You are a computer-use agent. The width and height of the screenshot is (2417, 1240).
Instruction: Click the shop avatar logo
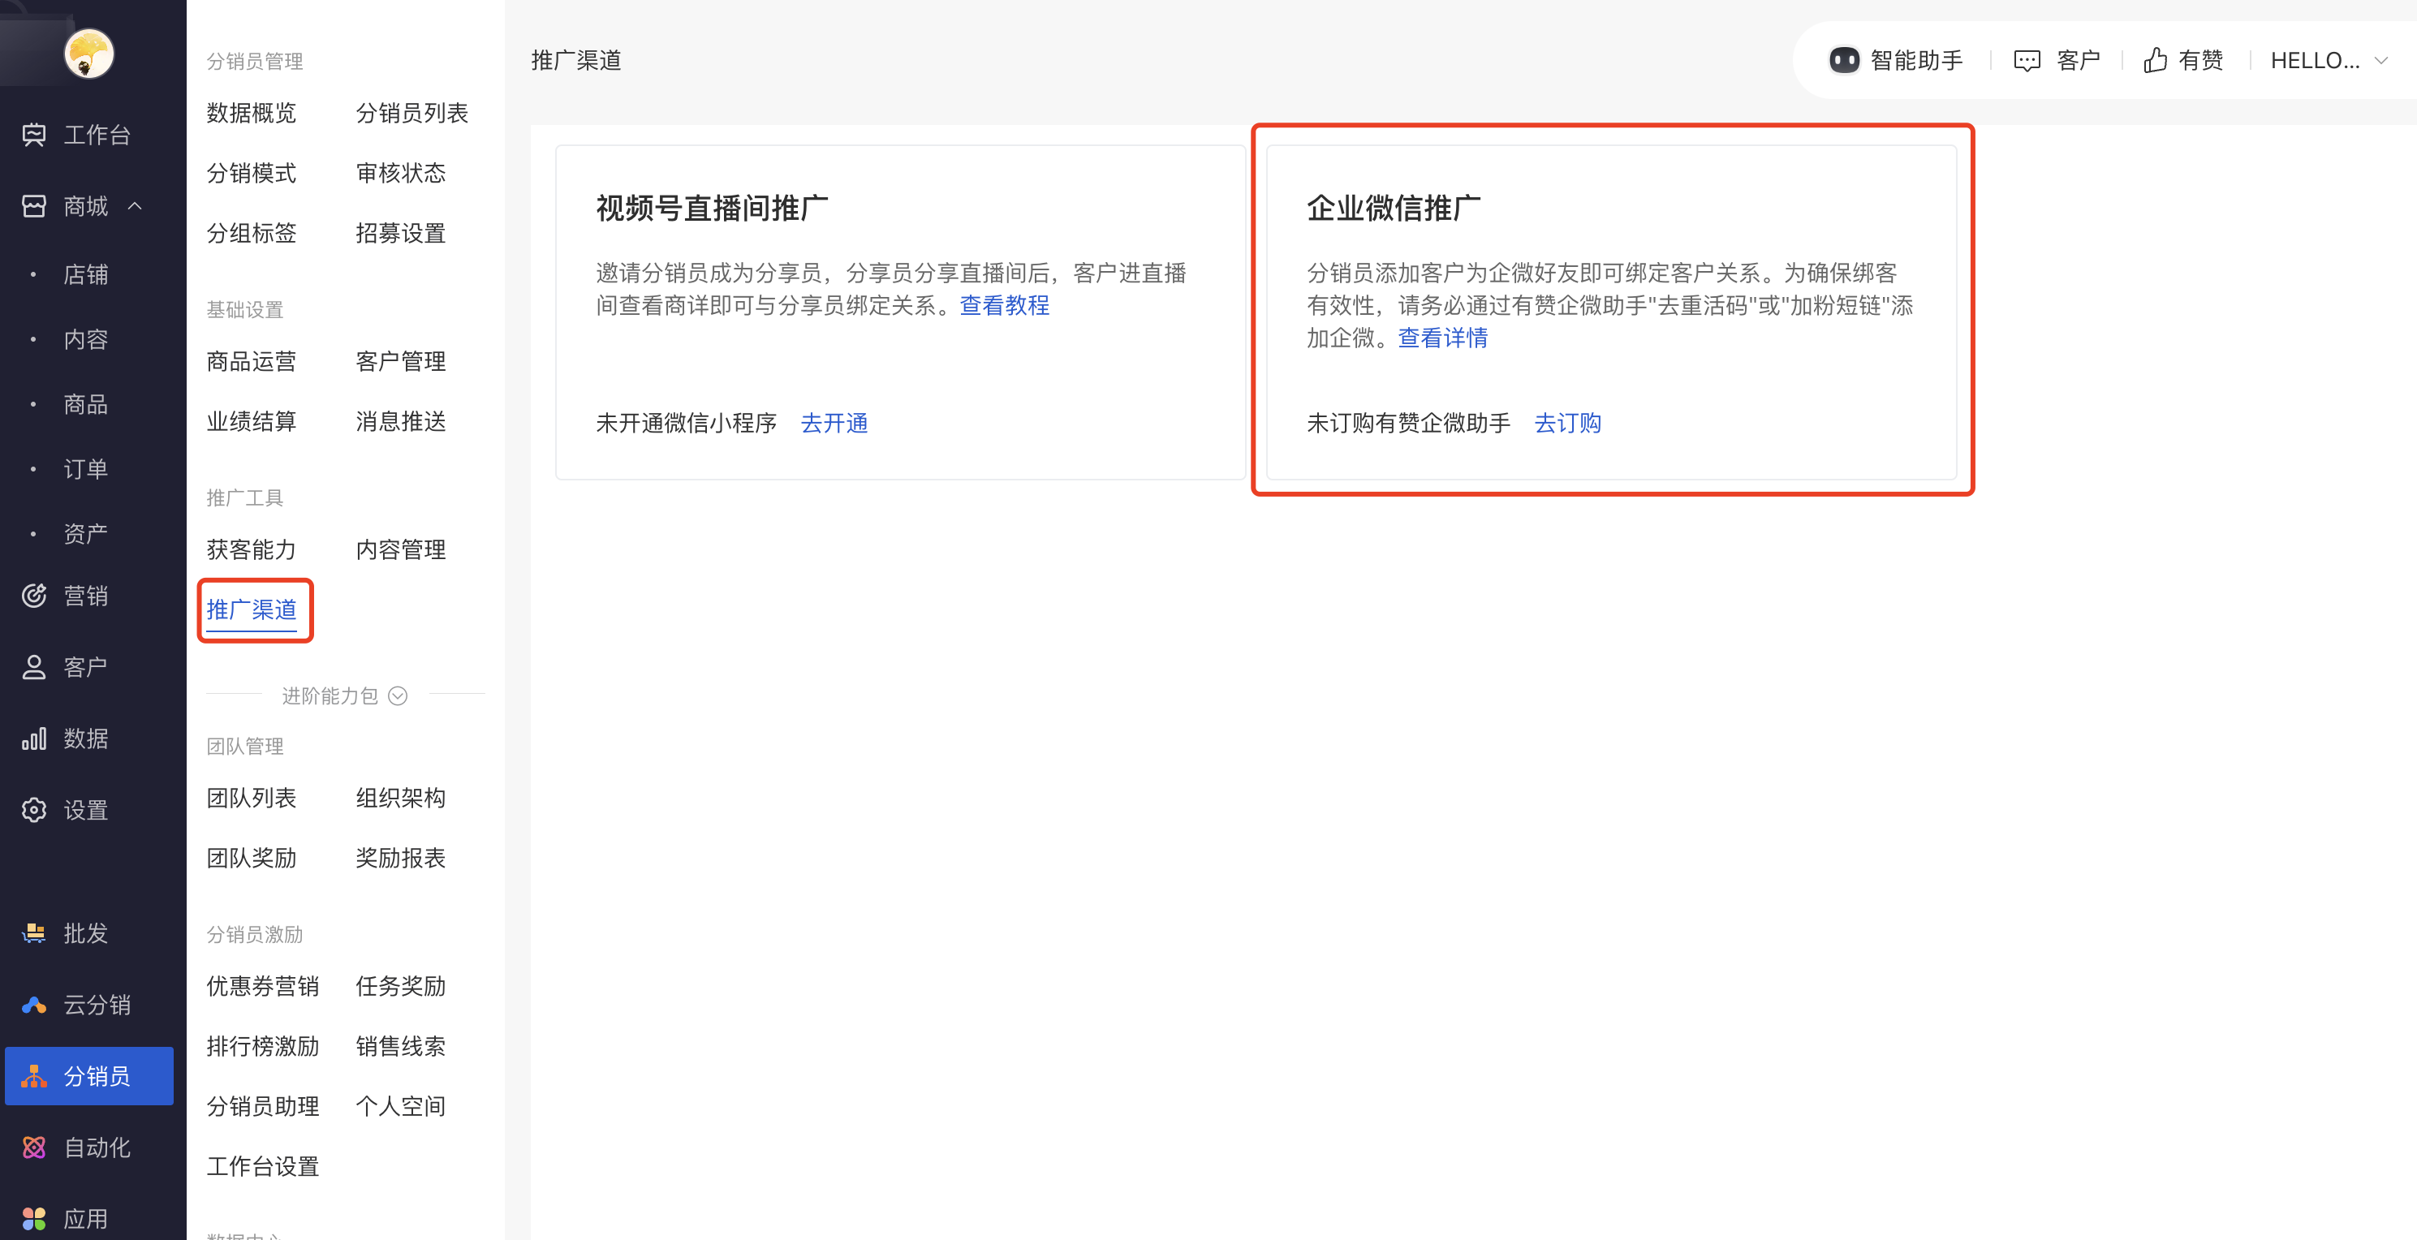[89, 54]
